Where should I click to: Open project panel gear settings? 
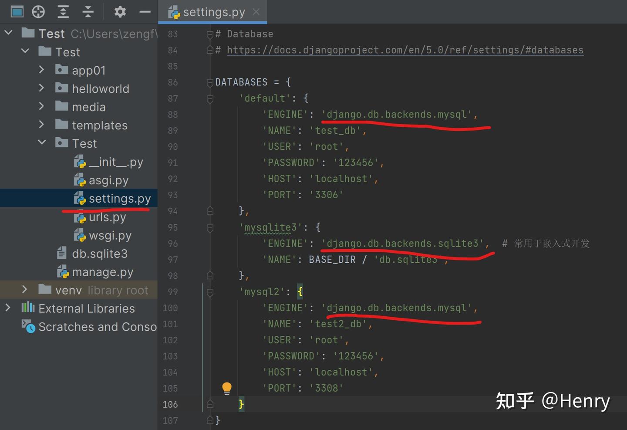pyautogui.click(x=120, y=12)
